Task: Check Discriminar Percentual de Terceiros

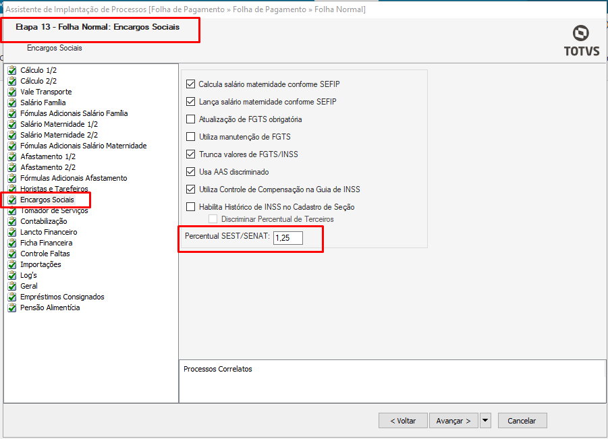Action: pyautogui.click(x=213, y=219)
